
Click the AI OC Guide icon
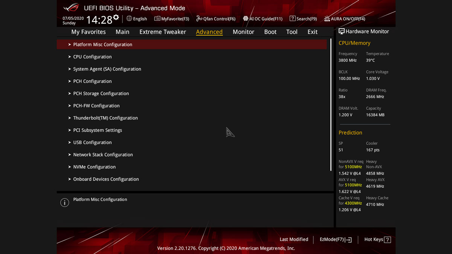[246, 18]
